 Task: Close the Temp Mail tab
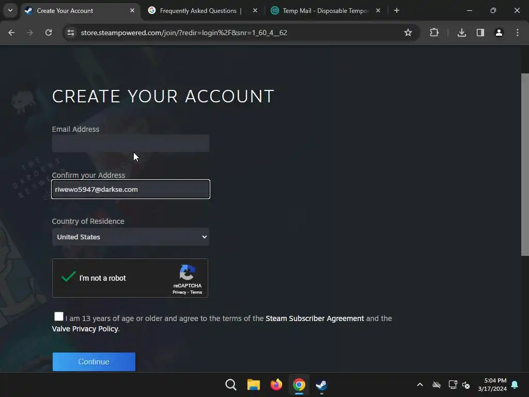tap(378, 11)
